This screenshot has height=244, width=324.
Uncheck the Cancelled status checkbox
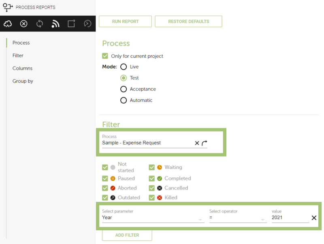(x=151, y=188)
